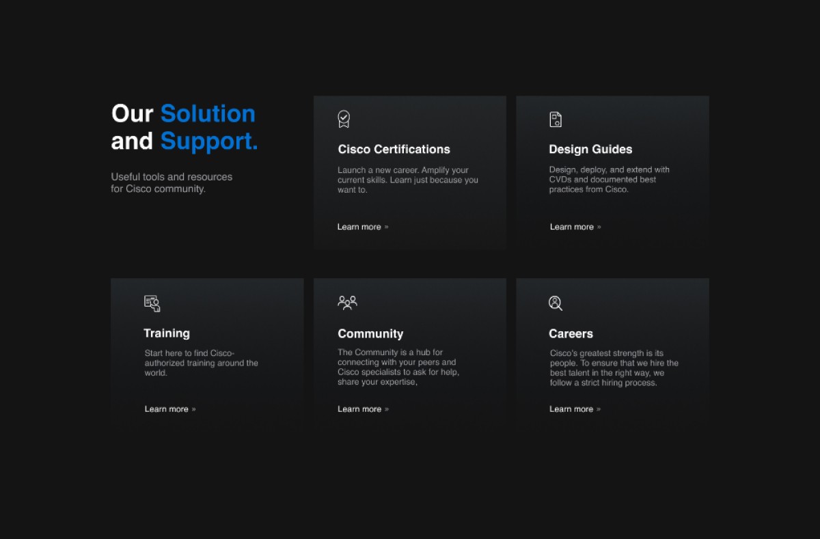The height and width of the screenshot is (539, 820).
Task: Click the 'Our Solution and Support.' headline
Action: click(x=184, y=127)
